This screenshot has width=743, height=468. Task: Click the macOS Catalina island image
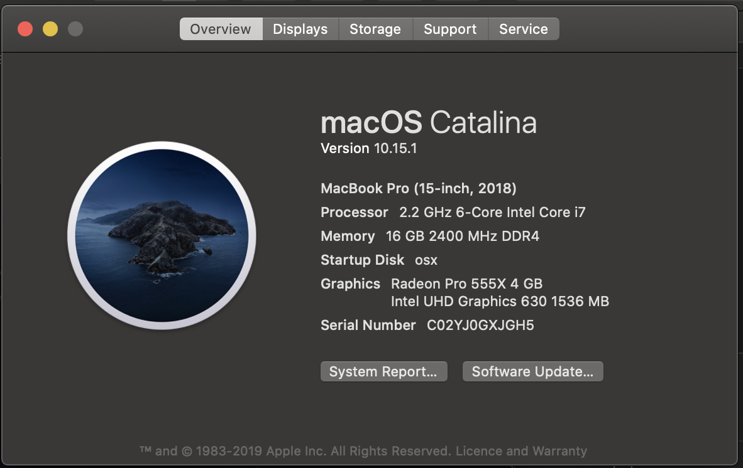click(162, 235)
